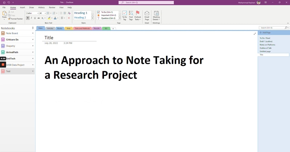Click the red Delete X icon
290x152 pixels.
(x=69, y=18)
